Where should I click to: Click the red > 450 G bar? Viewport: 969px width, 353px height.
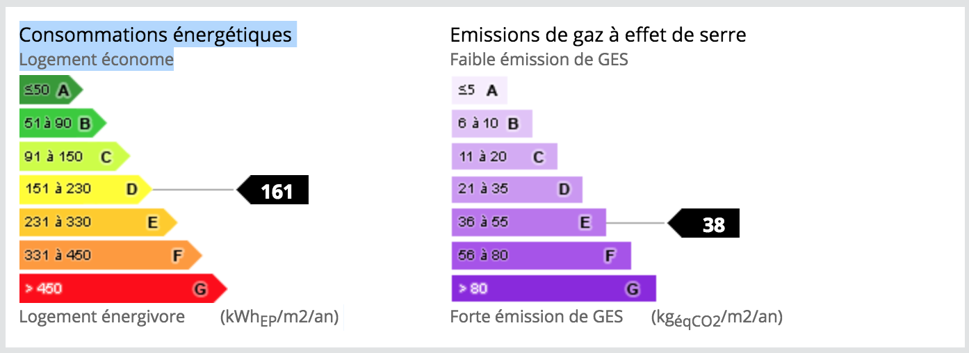click(x=123, y=288)
